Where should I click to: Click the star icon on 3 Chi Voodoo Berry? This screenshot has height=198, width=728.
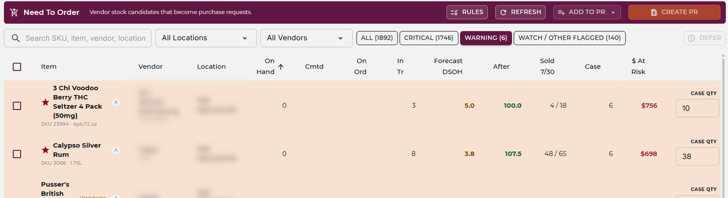click(x=46, y=102)
